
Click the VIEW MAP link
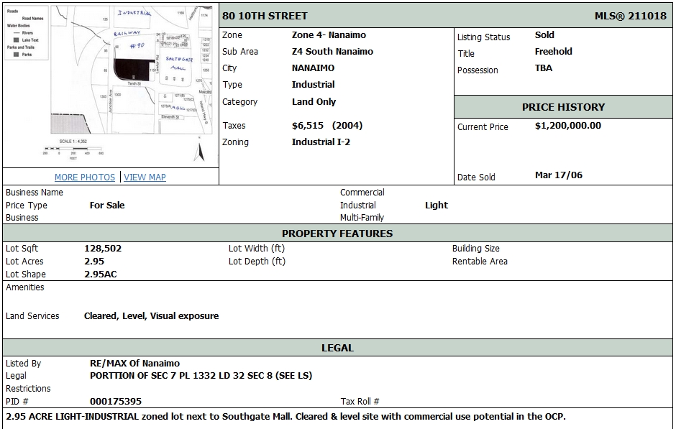point(145,177)
